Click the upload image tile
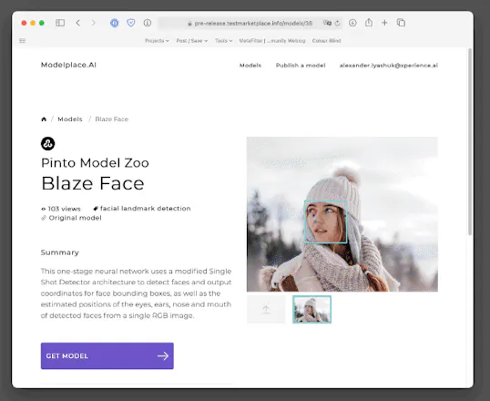490x401 pixels. point(266,309)
